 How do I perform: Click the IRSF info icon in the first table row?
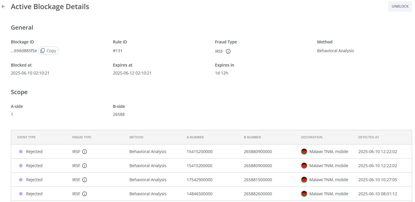click(x=84, y=152)
